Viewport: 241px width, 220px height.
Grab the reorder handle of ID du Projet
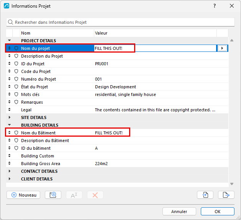point(9,63)
